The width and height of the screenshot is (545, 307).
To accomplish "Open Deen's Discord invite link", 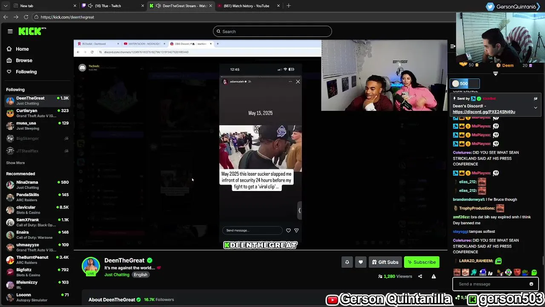I will tap(484, 112).
